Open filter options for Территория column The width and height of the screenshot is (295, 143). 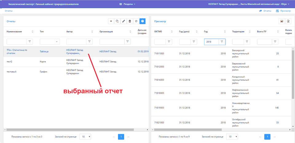pos(247,42)
